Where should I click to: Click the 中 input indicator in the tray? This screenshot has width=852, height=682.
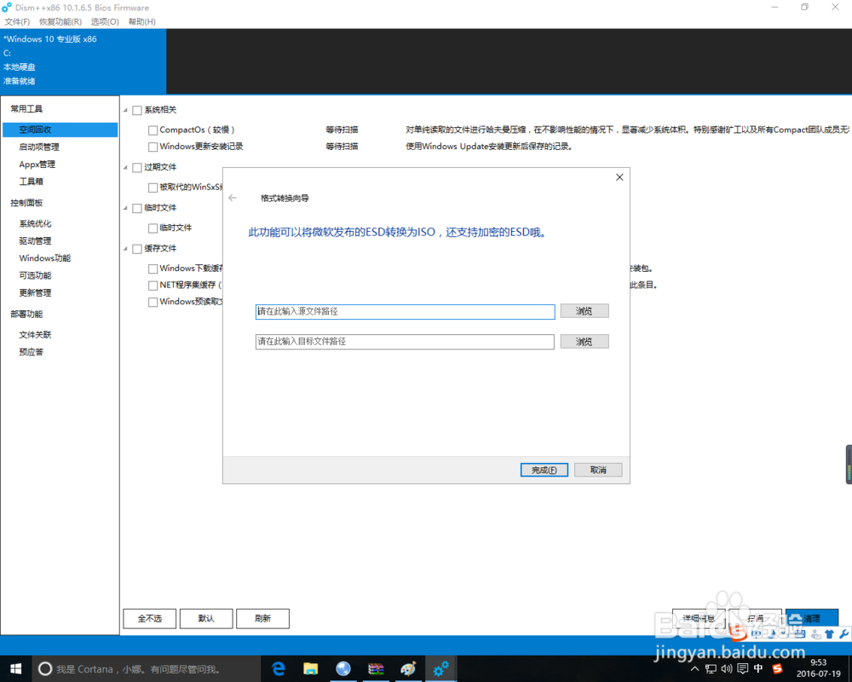click(x=758, y=668)
